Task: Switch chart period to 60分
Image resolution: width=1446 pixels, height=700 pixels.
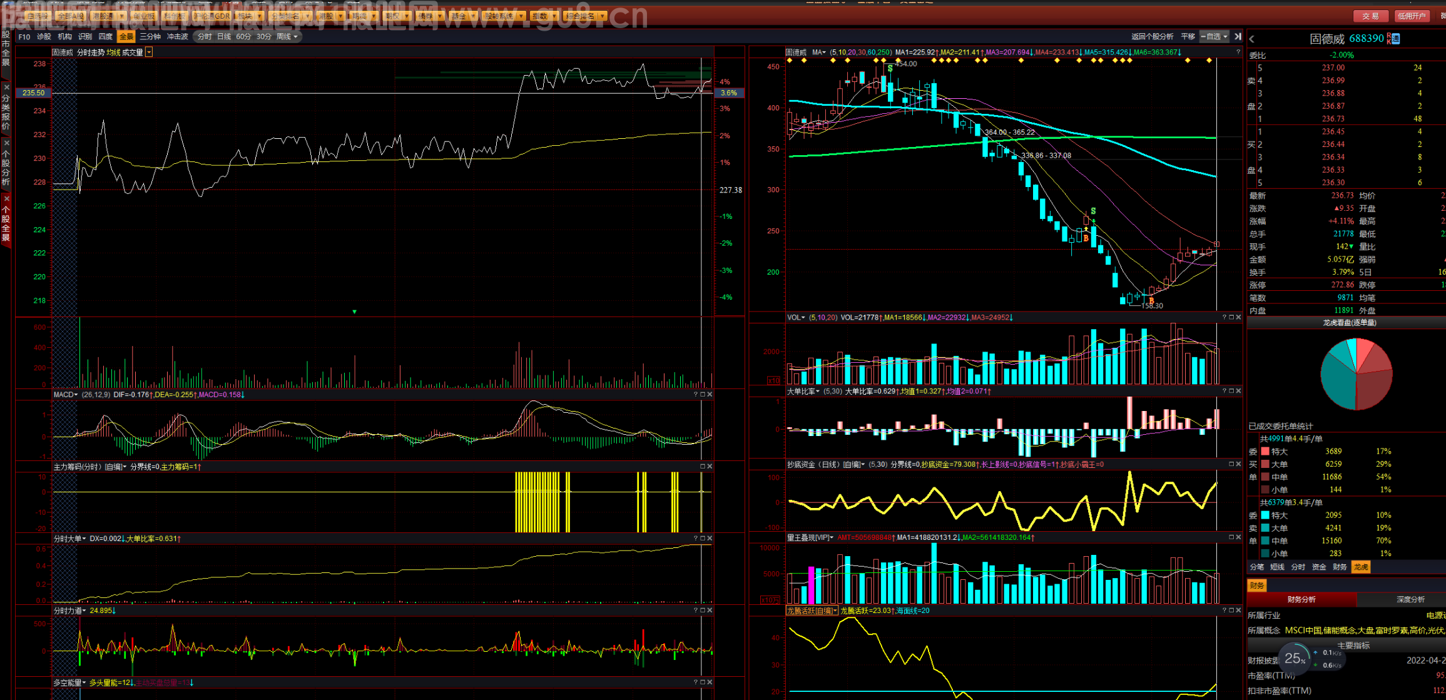Action: click(x=243, y=37)
